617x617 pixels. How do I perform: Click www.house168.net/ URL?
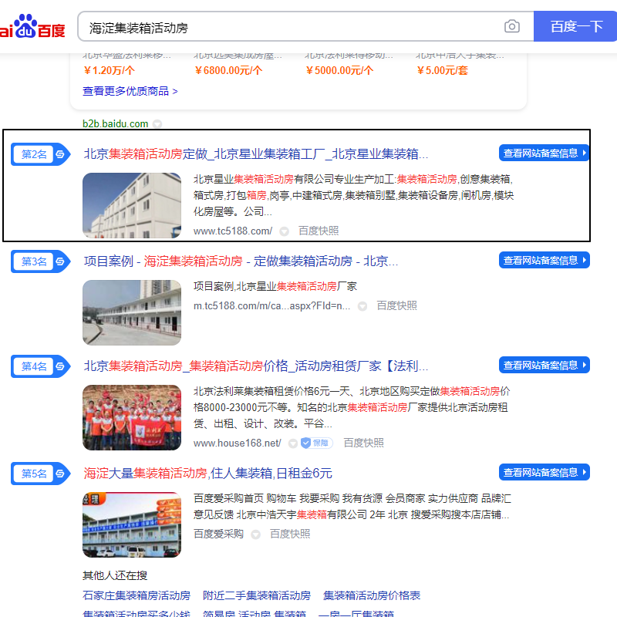(x=238, y=443)
